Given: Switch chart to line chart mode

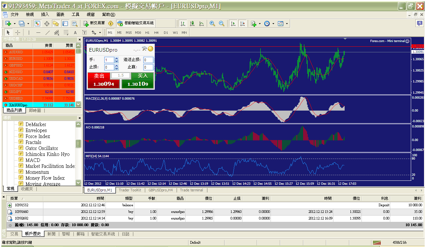Looking at the screenshot, I should coord(201,24).
